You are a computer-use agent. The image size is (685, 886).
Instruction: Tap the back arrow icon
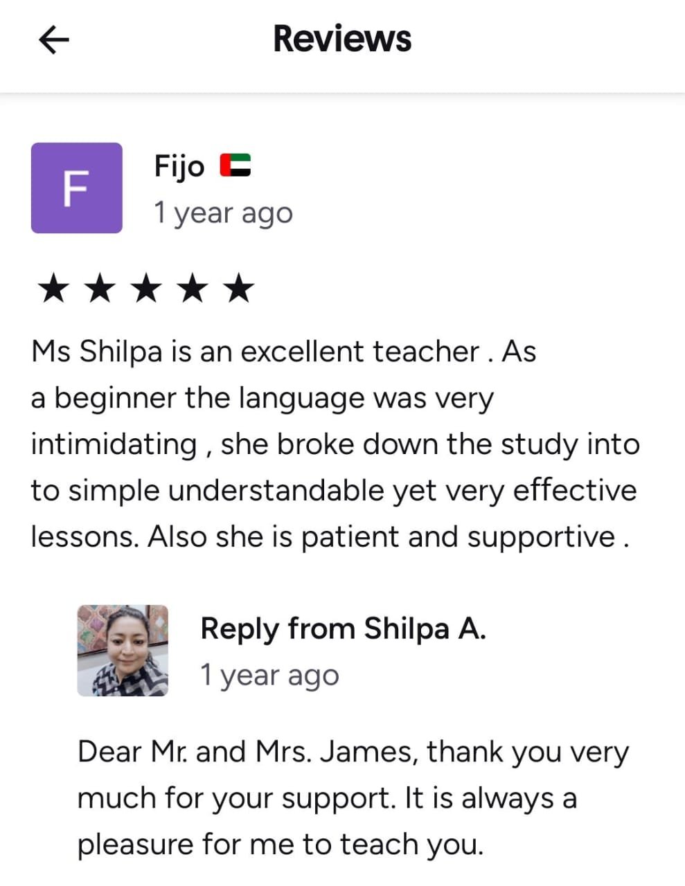(53, 39)
